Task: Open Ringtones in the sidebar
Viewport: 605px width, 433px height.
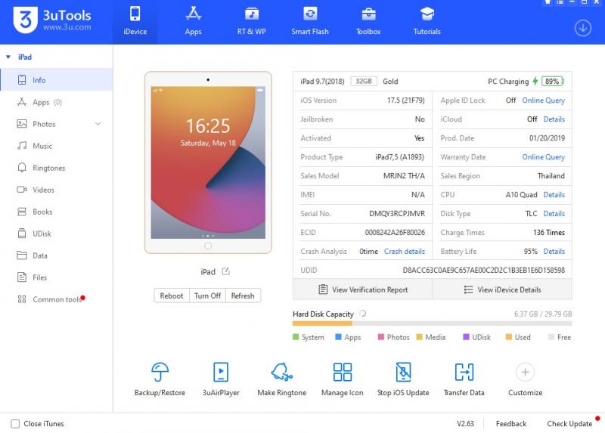Action: pos(57,168)
